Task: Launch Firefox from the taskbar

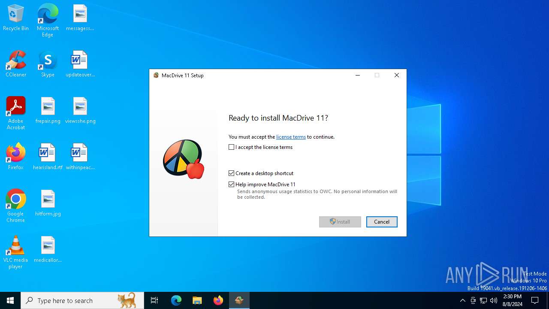Action: point(218,300)
